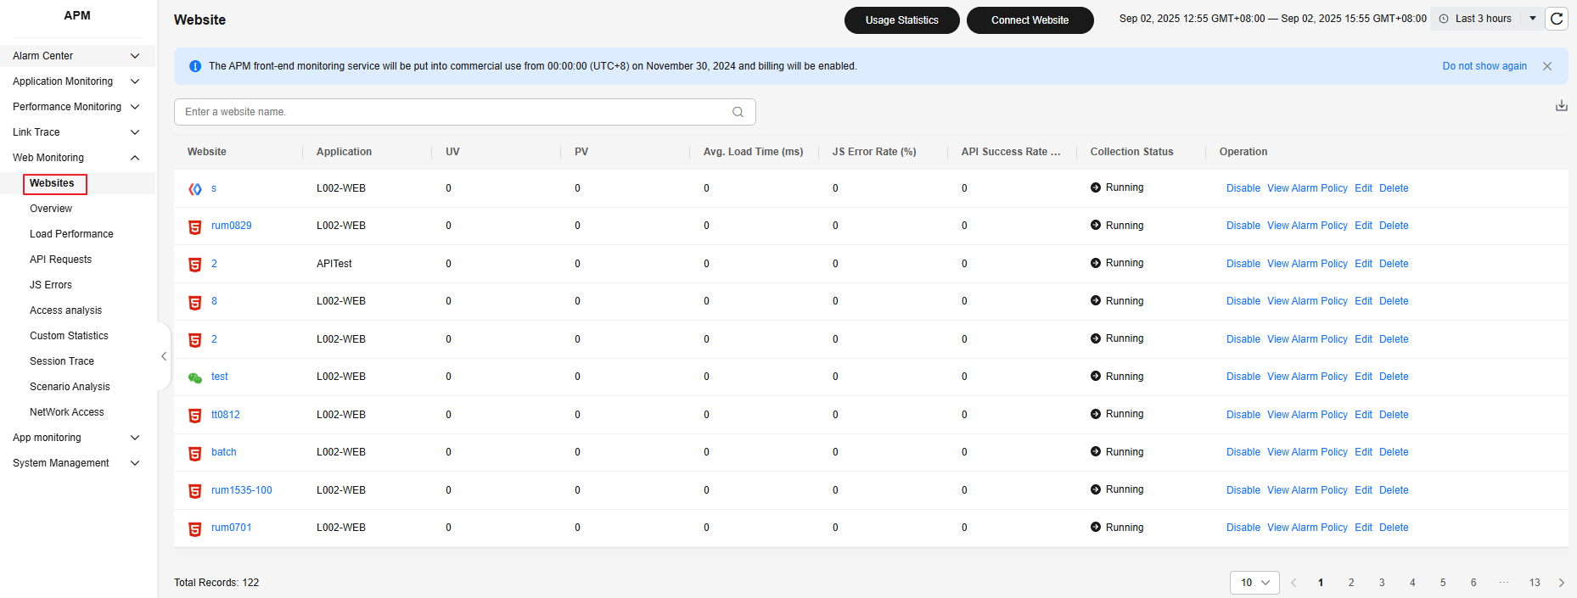The image size is (1577, 598).
Task: Open View Alarm Policy for tt0812
Action: click(1306, 415)
